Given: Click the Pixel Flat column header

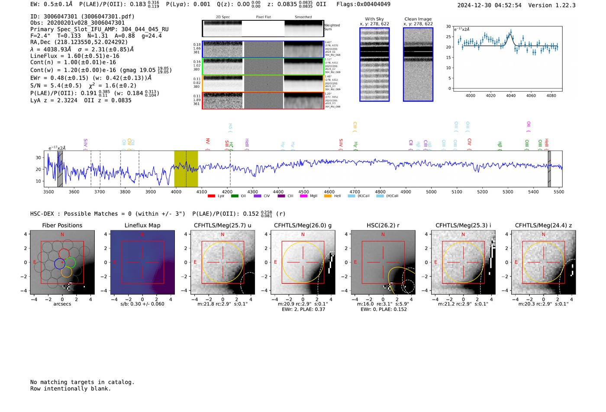Looking at the screenshot, I should [263, 17].
